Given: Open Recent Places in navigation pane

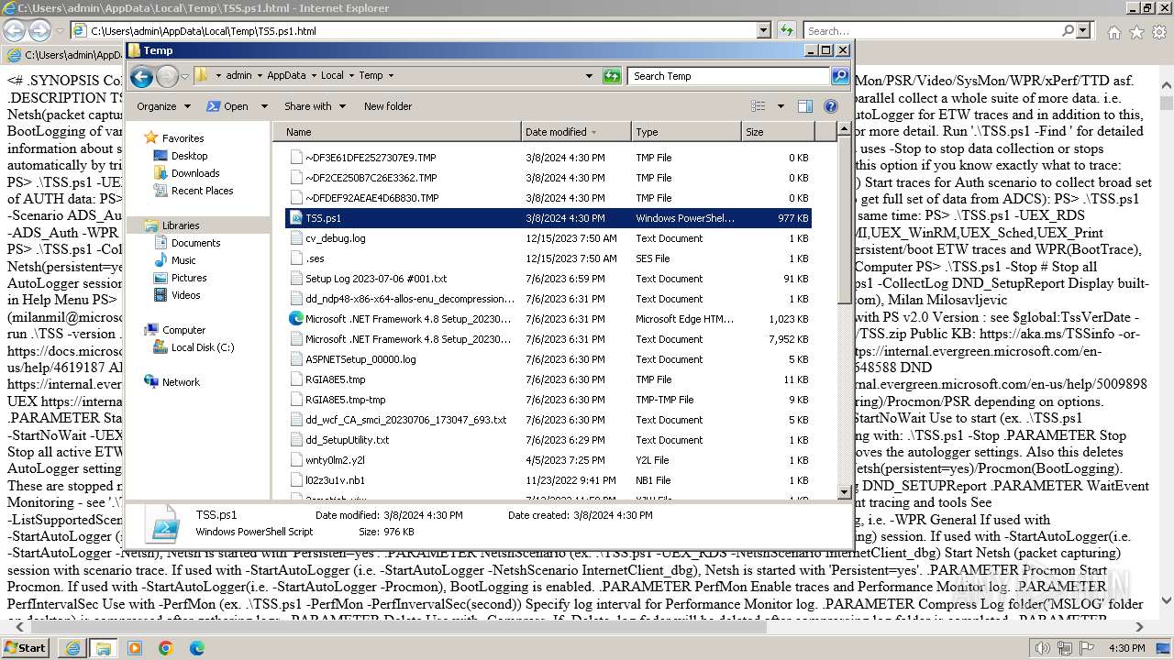Looking at the screenshot, I should pyautogui.click(x=202, y=191).
